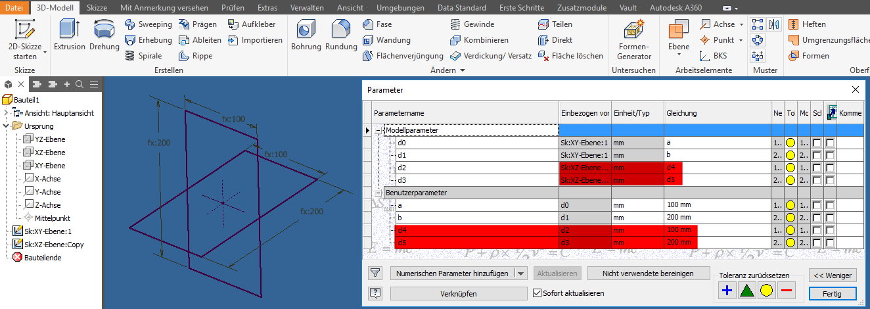870x309 pixels.
Task: Check the export checkbox for parameter d0
Action: point(830,143)
